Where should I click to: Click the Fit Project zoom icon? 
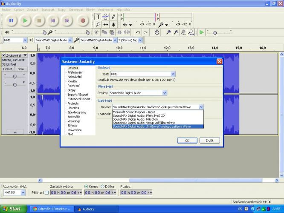coord(191,32)
